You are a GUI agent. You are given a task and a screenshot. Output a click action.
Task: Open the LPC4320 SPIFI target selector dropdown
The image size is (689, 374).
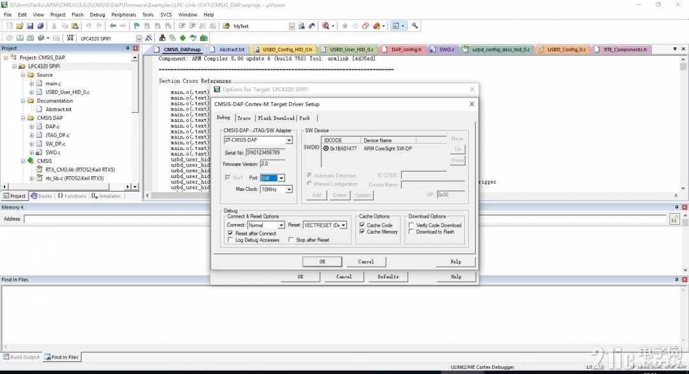click(x=139, y=38)
